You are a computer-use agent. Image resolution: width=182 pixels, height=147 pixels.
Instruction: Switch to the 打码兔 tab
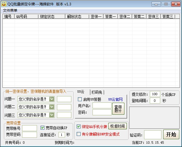tap(97, 92)
